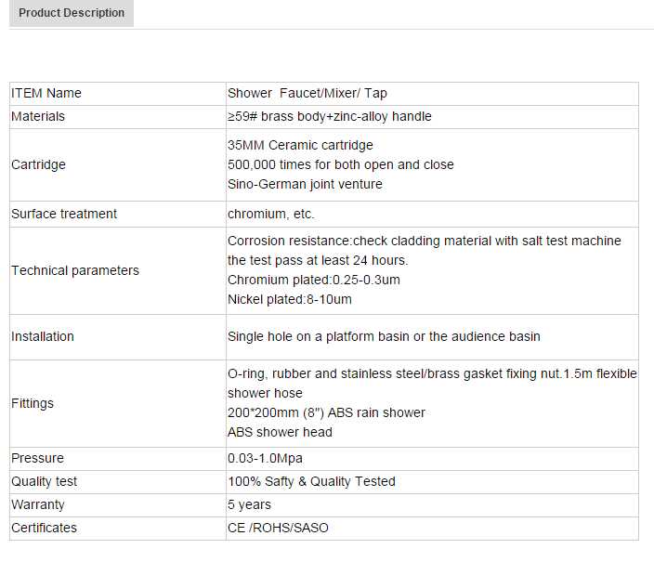Click the Materials row label
Viewport: 654px width, 562px height.
38,116
